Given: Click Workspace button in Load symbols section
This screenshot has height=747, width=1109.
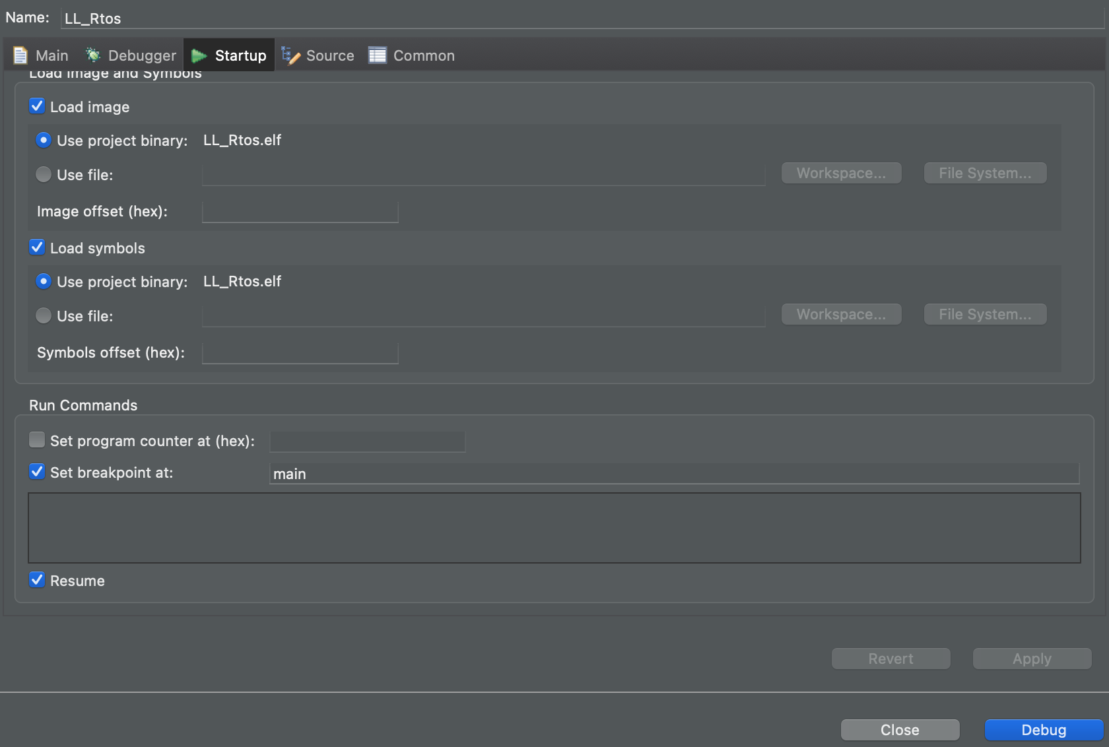Looking at the screenshot, I should coord(842,314).
